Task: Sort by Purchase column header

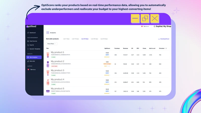Action: pos(117,48)
